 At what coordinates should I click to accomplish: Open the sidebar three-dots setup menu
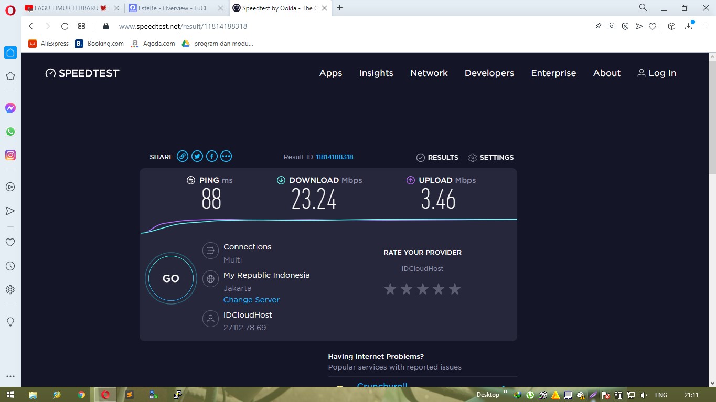[x=10, y=376]
